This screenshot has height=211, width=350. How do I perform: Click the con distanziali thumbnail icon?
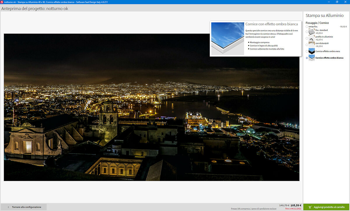(311, 45)
